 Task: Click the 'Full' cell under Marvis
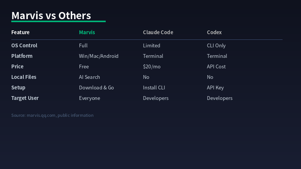[x=83, y=45]
